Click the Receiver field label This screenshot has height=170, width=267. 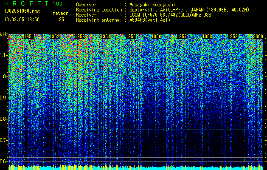click(86, 15)
